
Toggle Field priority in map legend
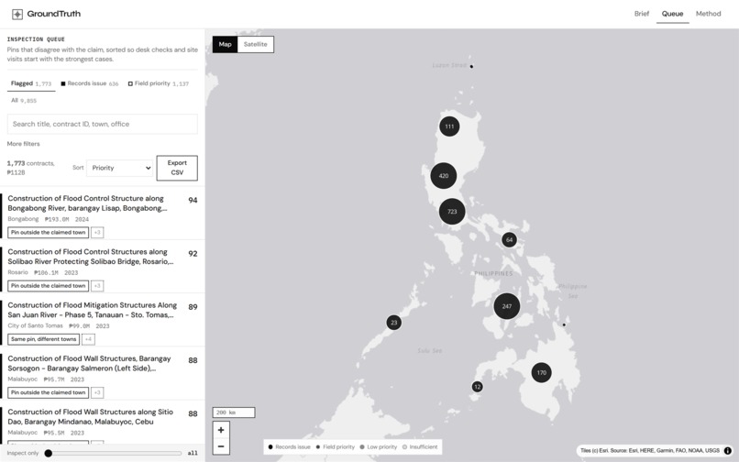(335, 447)
